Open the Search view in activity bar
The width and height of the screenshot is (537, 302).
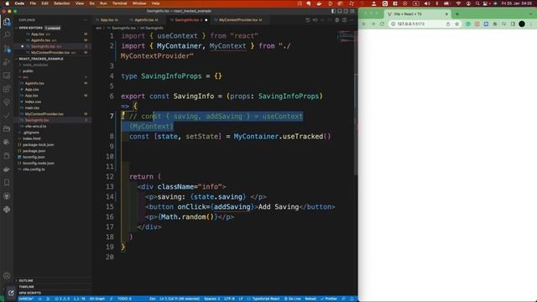click(x=7, y=34)
